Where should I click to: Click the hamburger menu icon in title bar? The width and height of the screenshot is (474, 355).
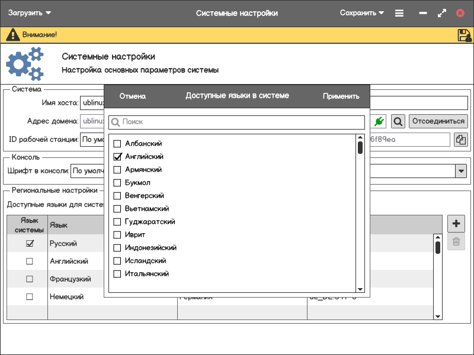pos(399,13)
